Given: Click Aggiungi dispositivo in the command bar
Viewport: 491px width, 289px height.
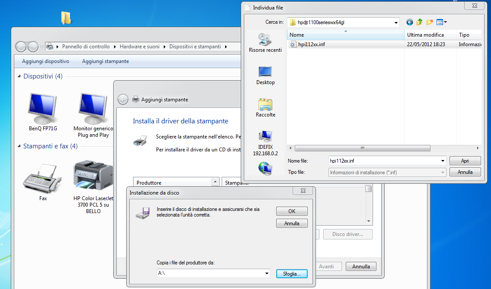Looking at the screenshot, I should pyautogui.click(x=45, y=61).
